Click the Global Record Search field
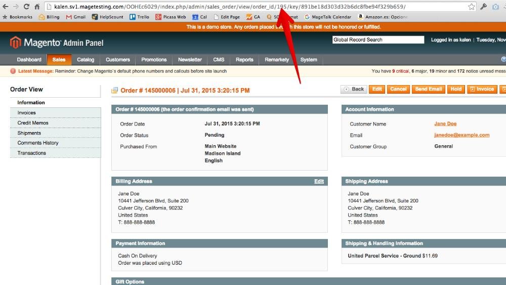The height and width of the screenshot is (285, 506). [378, 39]
